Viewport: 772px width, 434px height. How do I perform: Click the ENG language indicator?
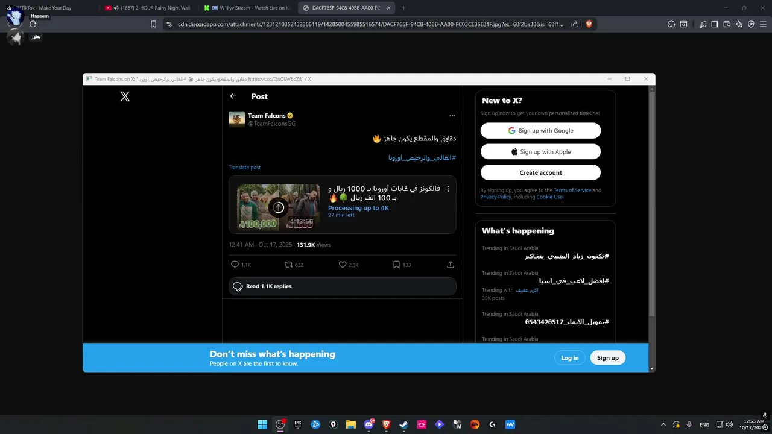(704, 424)
